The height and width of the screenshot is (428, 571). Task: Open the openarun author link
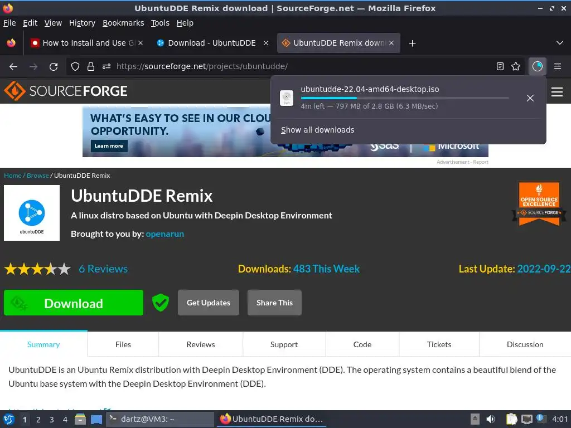165,234
